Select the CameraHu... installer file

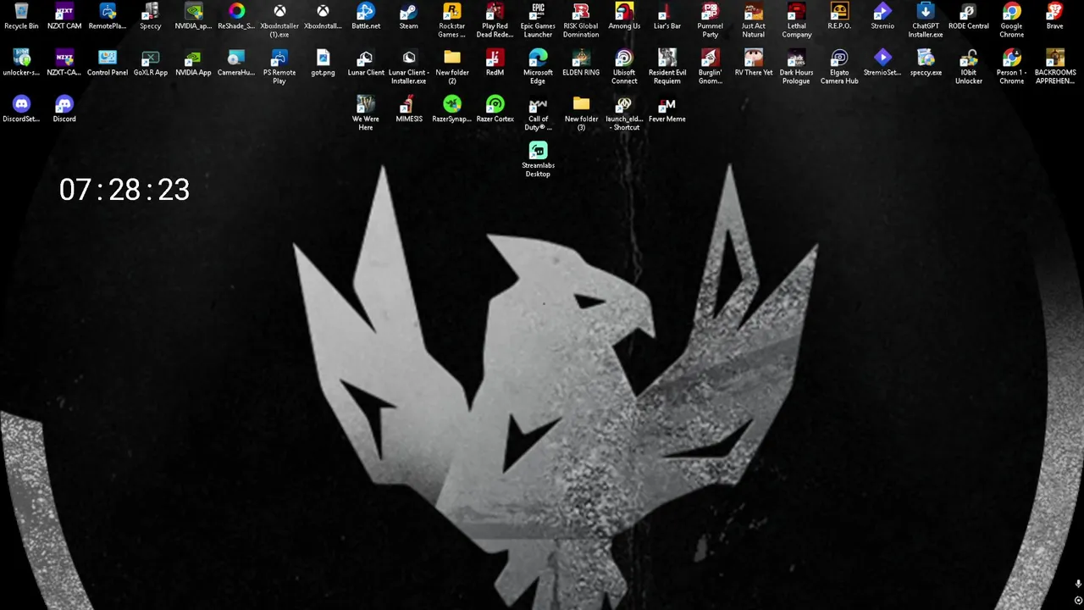point(236,63)
